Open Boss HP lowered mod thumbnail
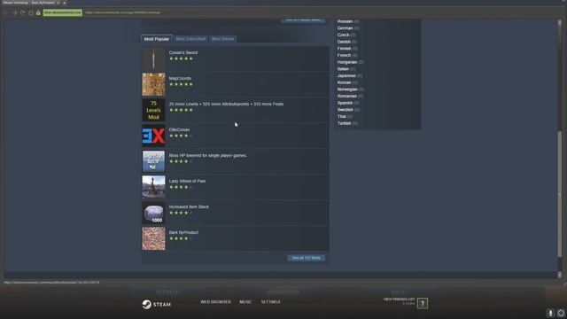This screenshot has width=567, height=319. coord(153,161)
